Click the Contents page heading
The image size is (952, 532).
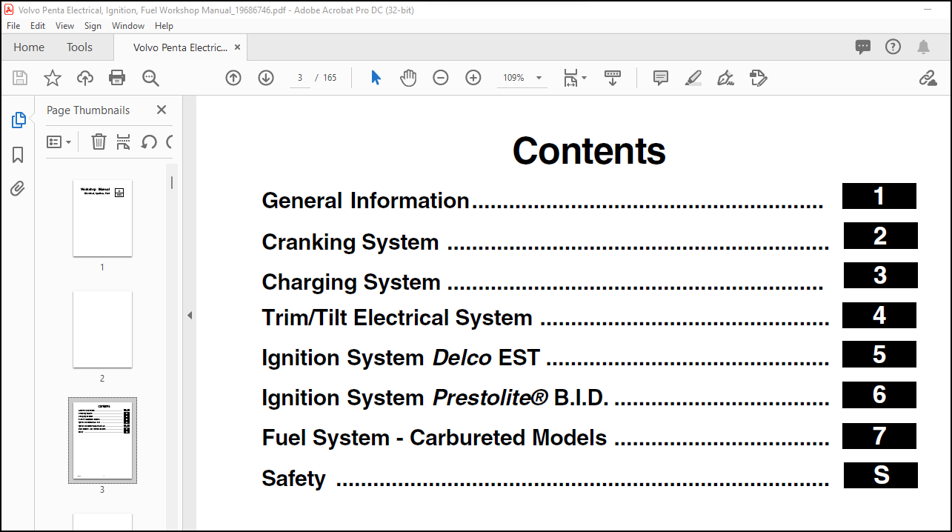point(589,151)
